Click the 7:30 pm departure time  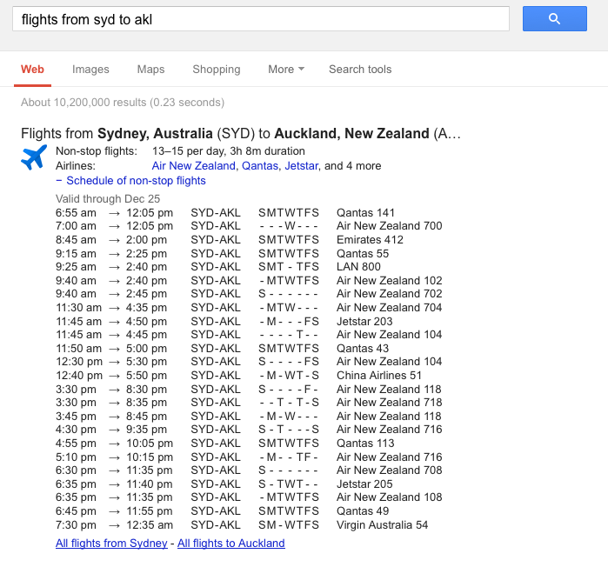point(76,525)
